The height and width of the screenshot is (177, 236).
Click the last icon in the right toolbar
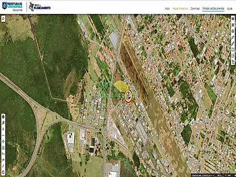(x=233, y=62)
